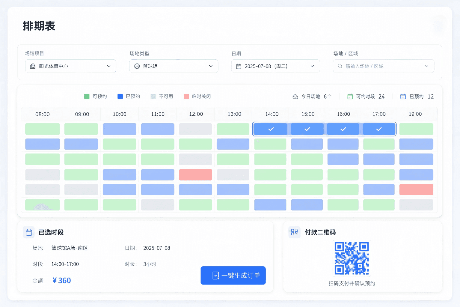Click the 篮球馆A场-南区 venue text
460x307 pixels.
click(70, 248)
